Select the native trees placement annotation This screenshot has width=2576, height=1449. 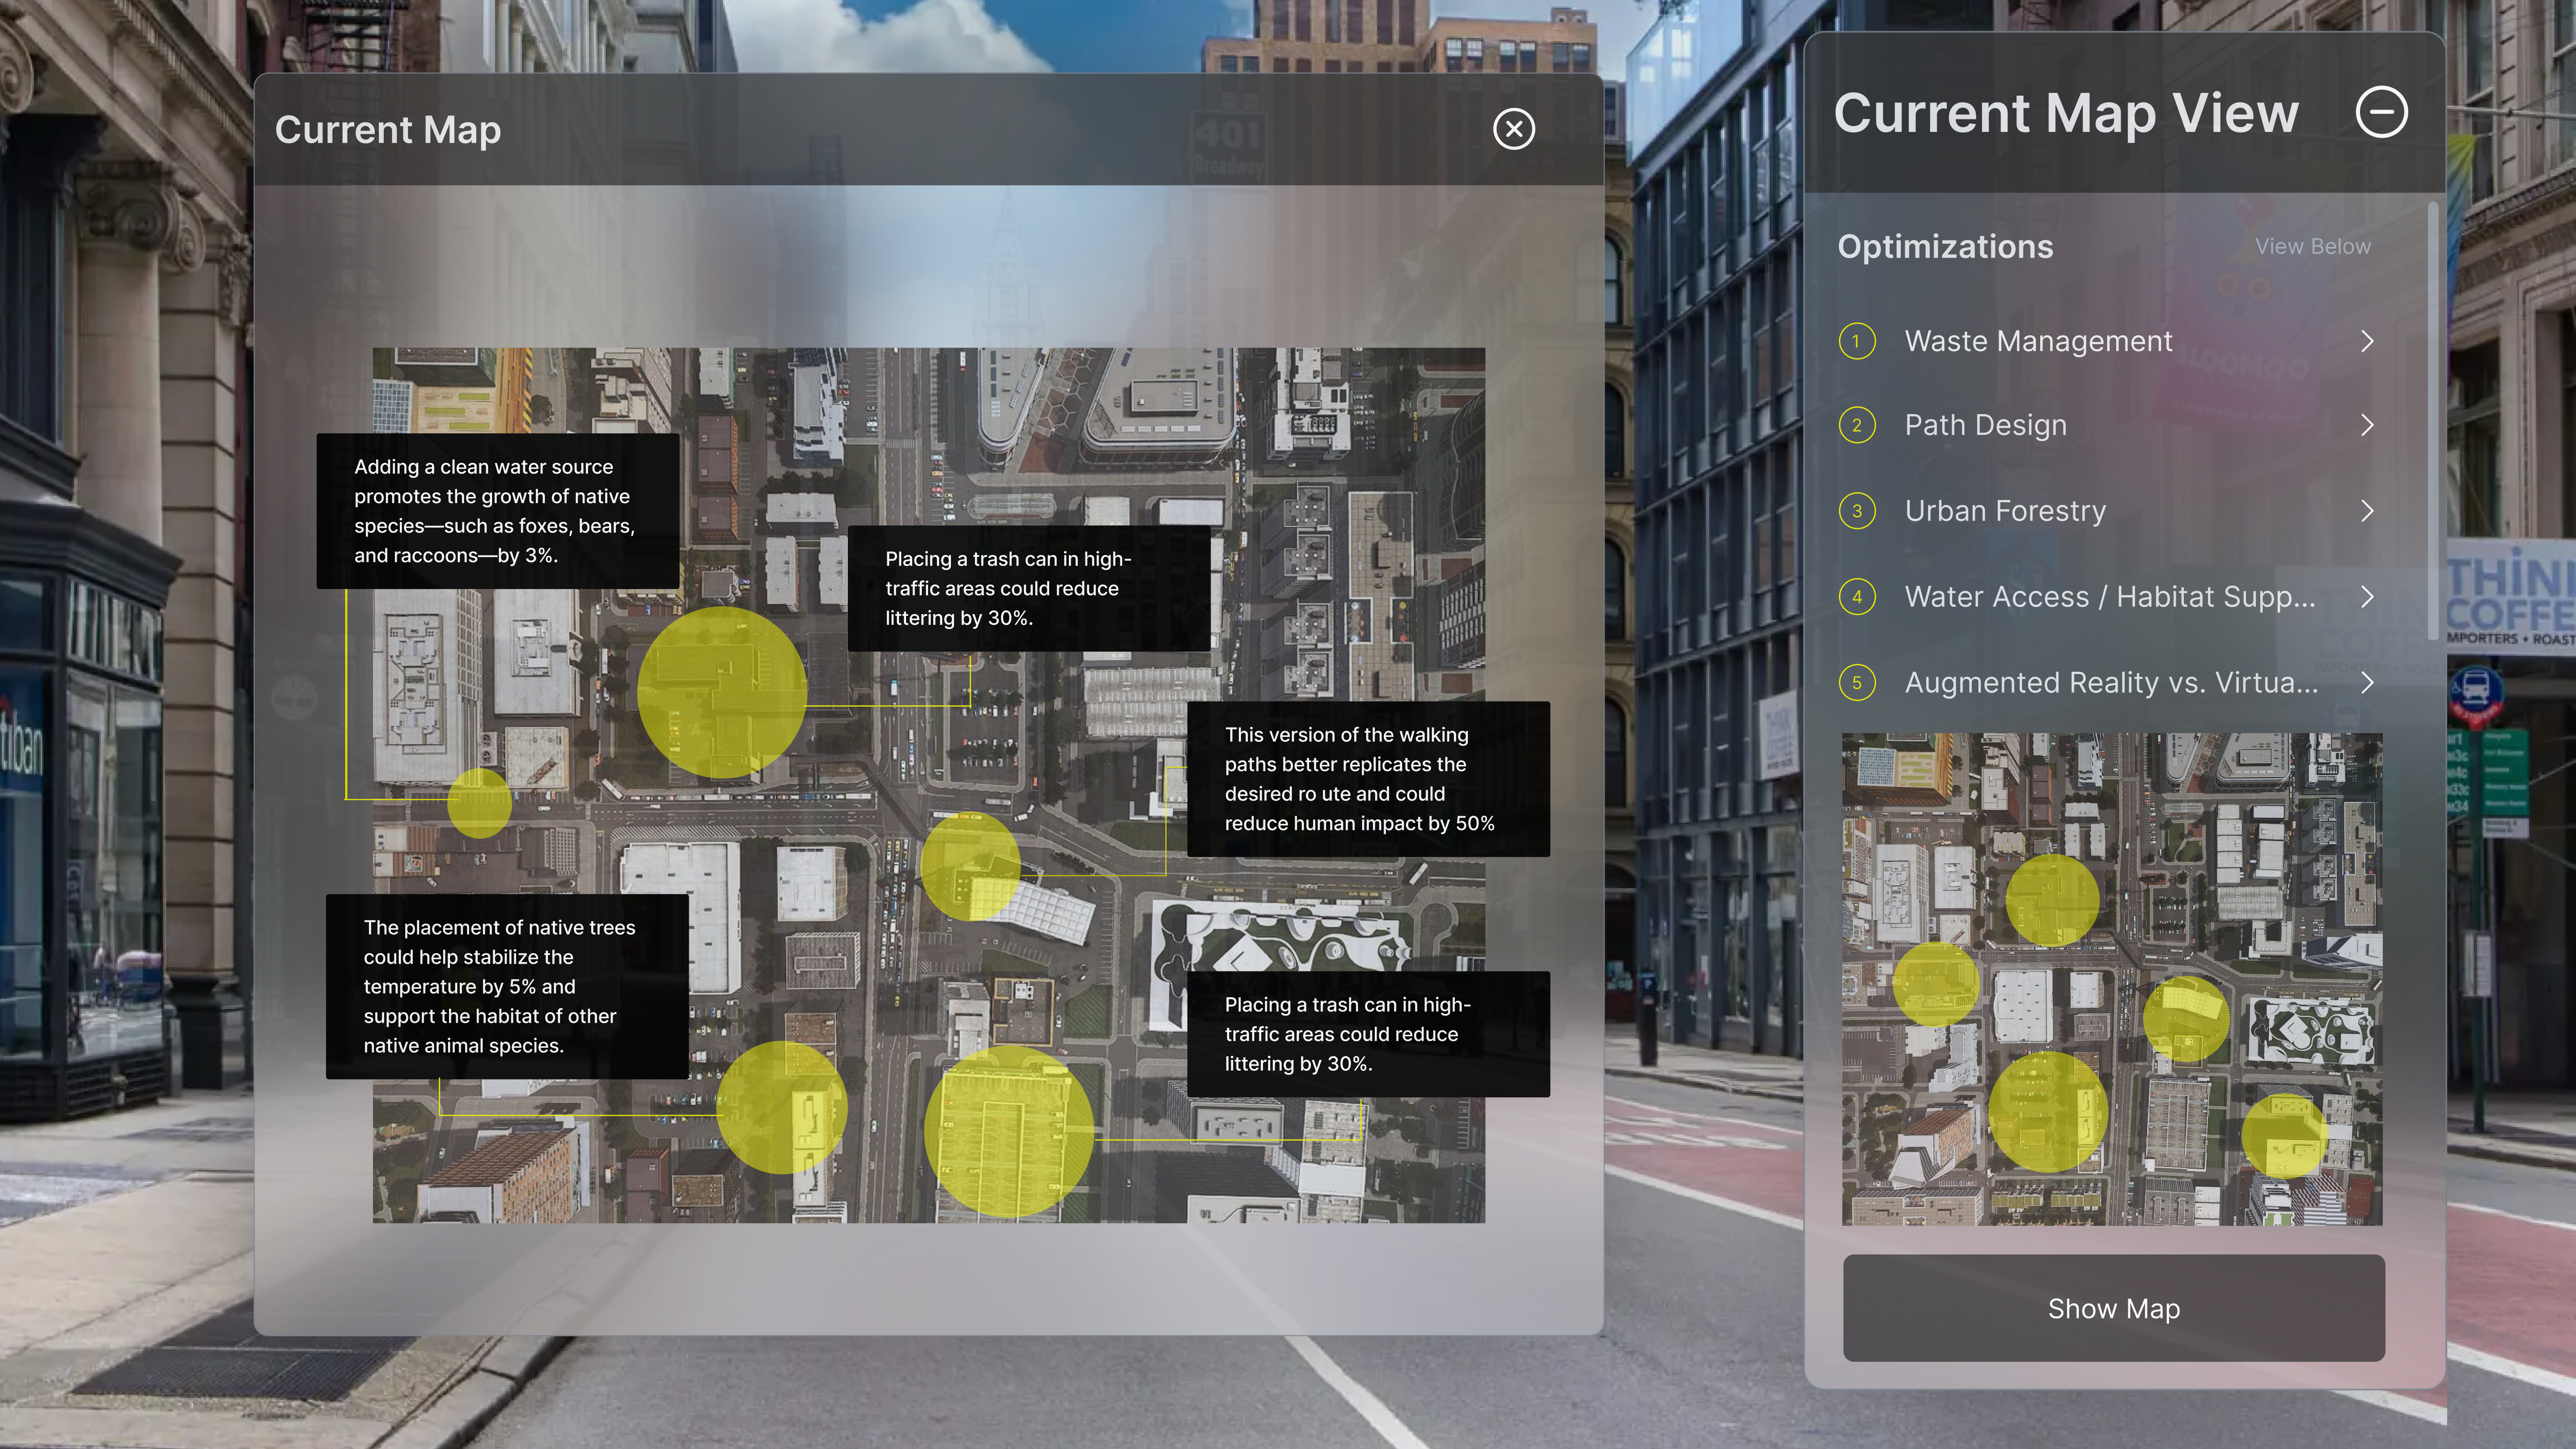pyautogui.click(x=507, y=986)
